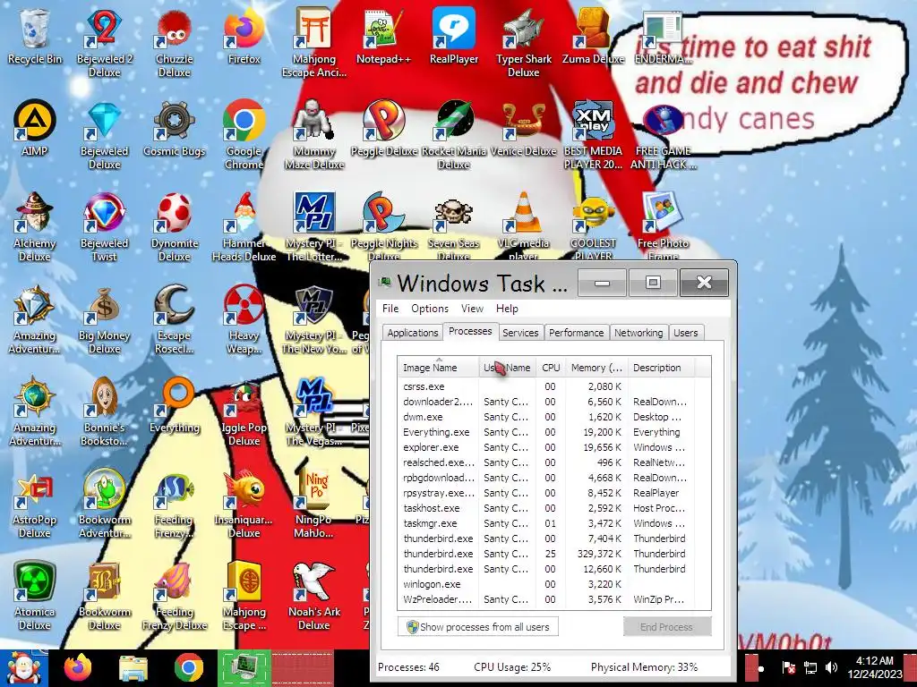Launch Big Money Deluxe shortcut
The image size is (917, 687).
click(x=104, y=319)
